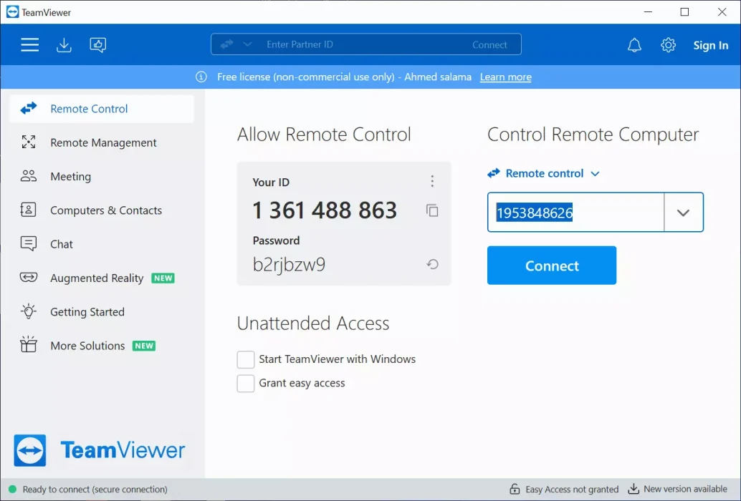This screenshot has width=741, height=501.
Task: Click the Enter Partner ID field
Action: coord(366,44)
